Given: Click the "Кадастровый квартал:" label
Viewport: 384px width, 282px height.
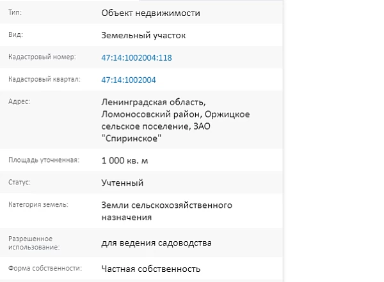Looking at the screenshot, I should point(44,79).
